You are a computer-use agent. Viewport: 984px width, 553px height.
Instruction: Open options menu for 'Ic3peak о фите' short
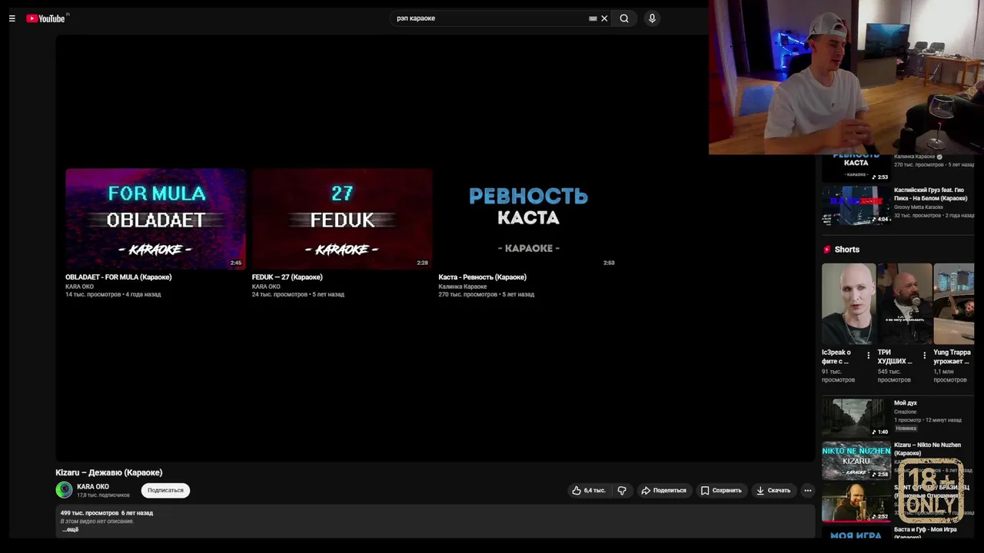[869, 356]
